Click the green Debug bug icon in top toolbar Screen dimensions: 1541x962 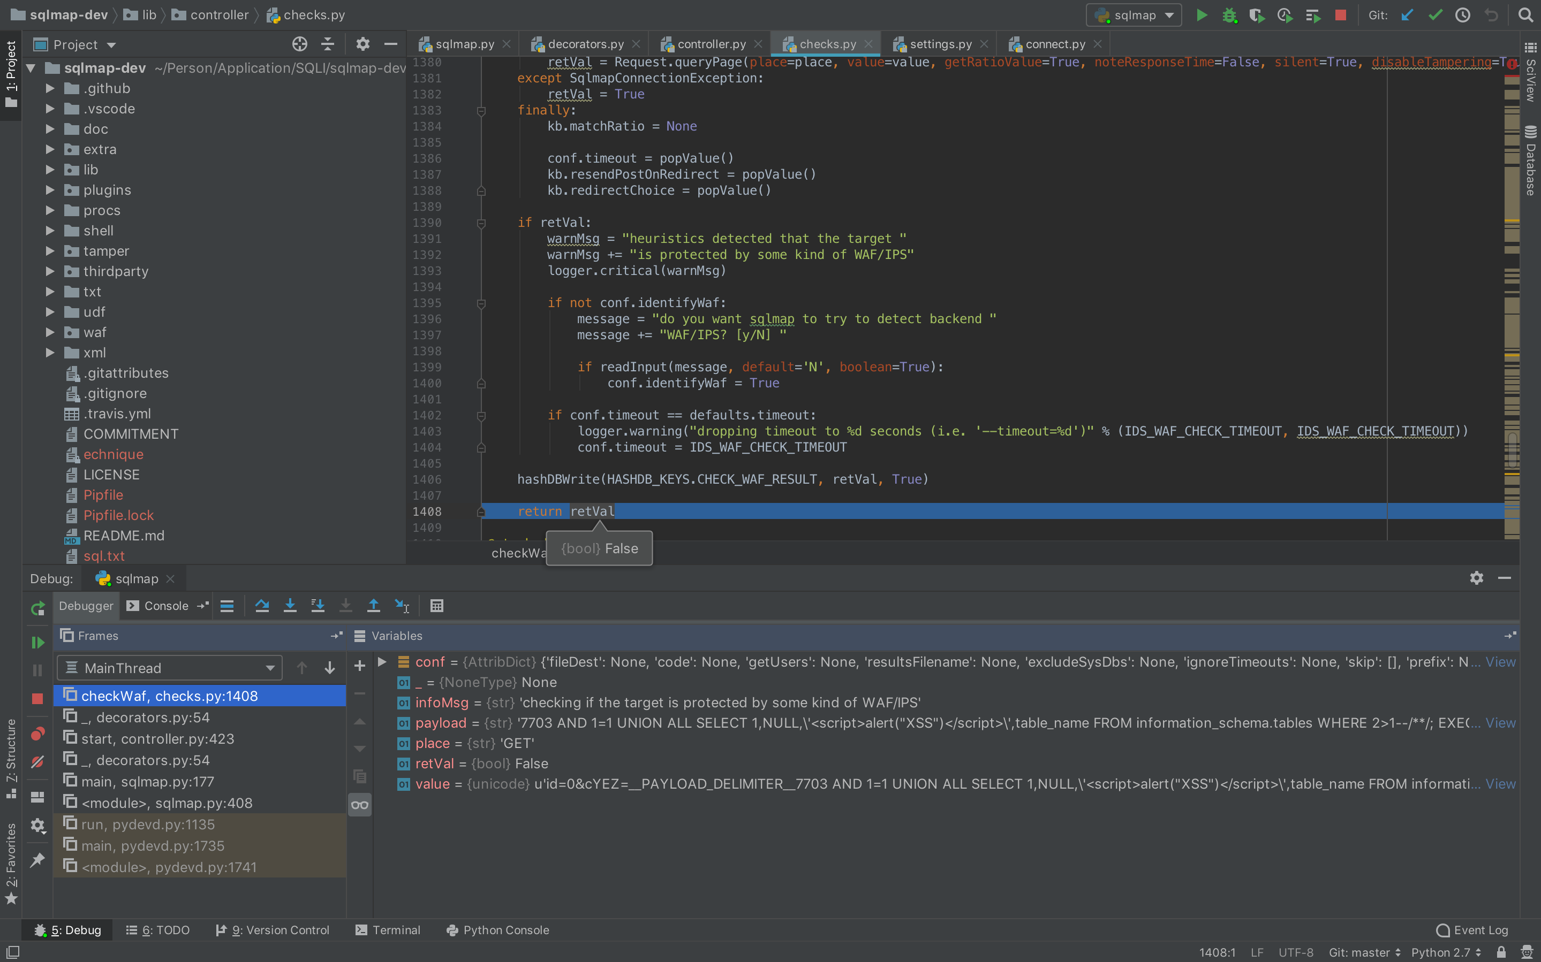point(1229,16)
